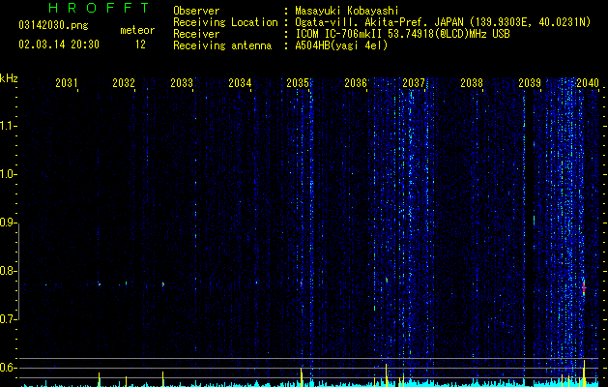The width and height of the screenshot is (608, 387).
Task: Click the 2039 time marker
Action: [x=530, y=83]
